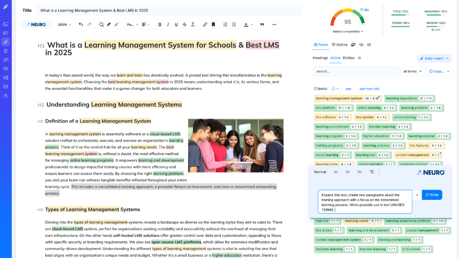Viewport: 459px width, 258px height.
Task: Insert a blockquote using the quote icon
Action: (x=262, y=25)
